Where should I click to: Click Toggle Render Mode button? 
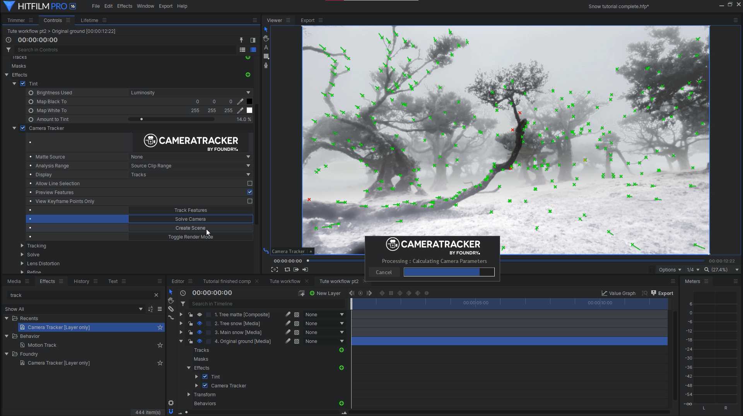191,237
